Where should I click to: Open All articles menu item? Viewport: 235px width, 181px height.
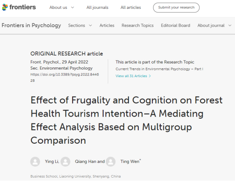[131, 8]
